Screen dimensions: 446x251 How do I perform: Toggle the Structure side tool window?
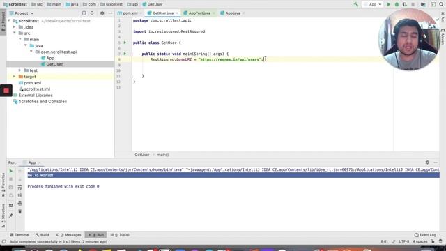coord(3,215)
